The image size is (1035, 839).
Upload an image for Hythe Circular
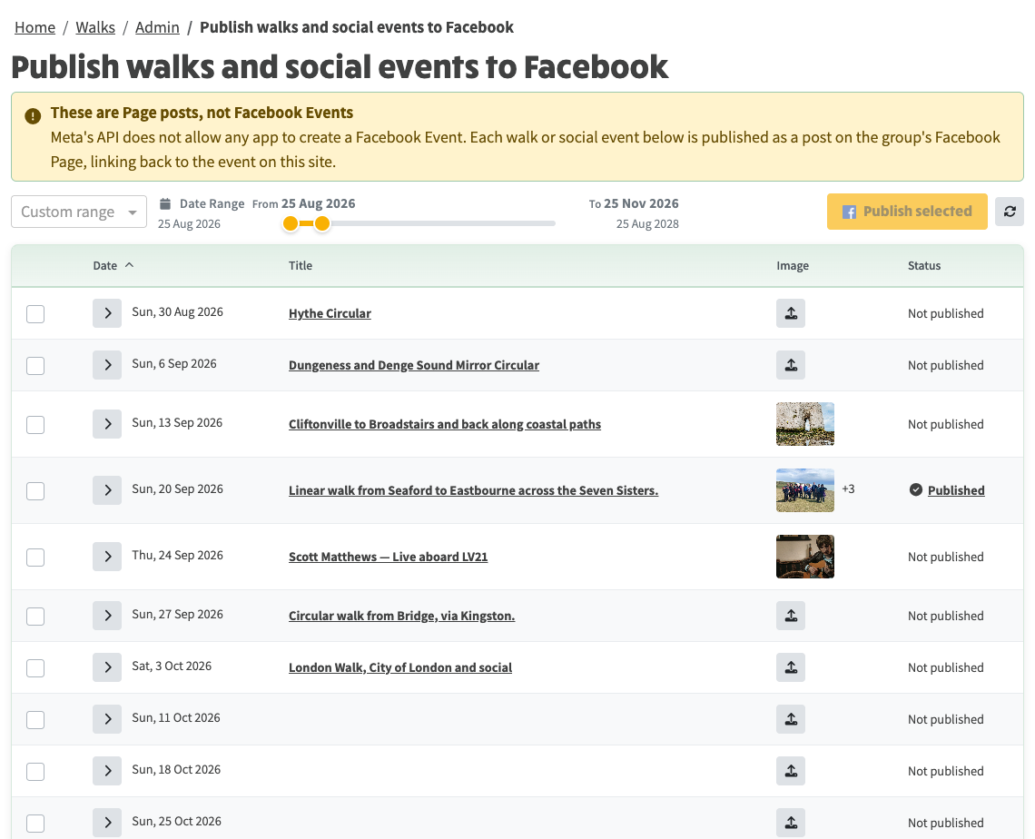(x=790, y=313)
